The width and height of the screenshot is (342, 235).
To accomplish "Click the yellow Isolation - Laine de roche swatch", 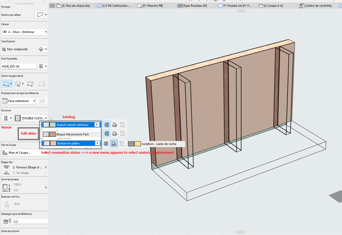I will click(x=137, y=144).
